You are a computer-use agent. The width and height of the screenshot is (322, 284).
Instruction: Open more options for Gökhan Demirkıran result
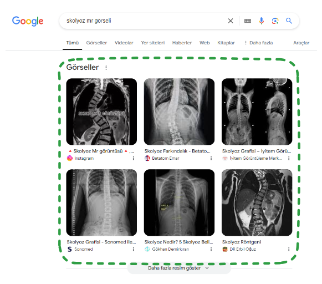211,249
